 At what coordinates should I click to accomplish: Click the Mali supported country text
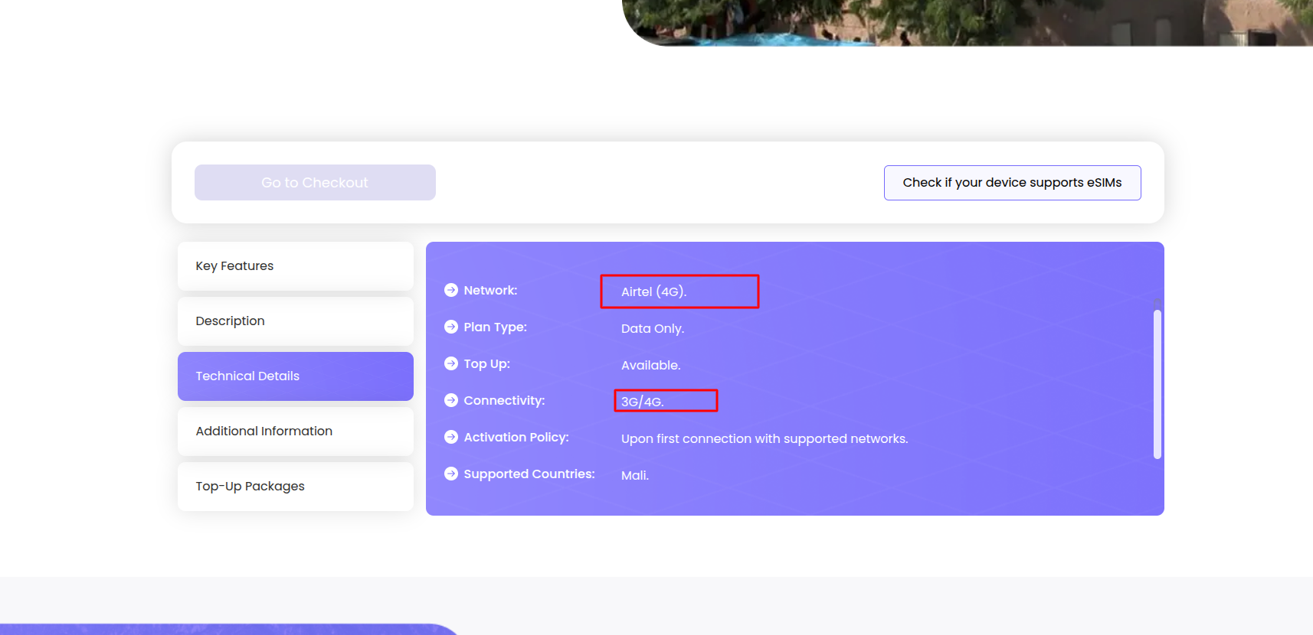tap(634, 475)
